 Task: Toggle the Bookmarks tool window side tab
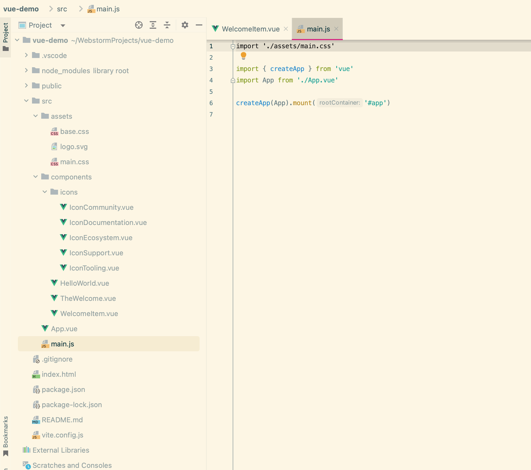pyautogui.click(x=5, y=436)
